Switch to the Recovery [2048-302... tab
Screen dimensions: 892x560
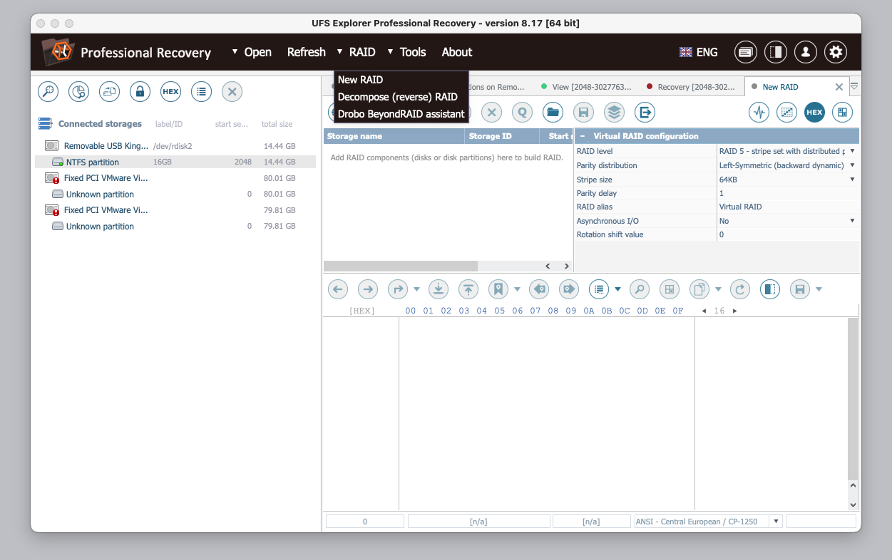pos(689,87)
